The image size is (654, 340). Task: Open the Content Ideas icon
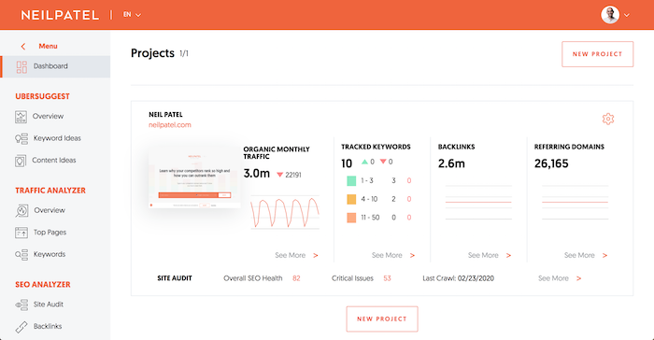[21, 161]
